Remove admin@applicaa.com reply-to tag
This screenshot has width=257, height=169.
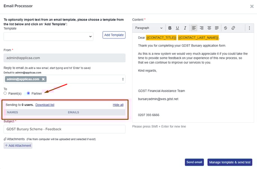pos(43,79)
